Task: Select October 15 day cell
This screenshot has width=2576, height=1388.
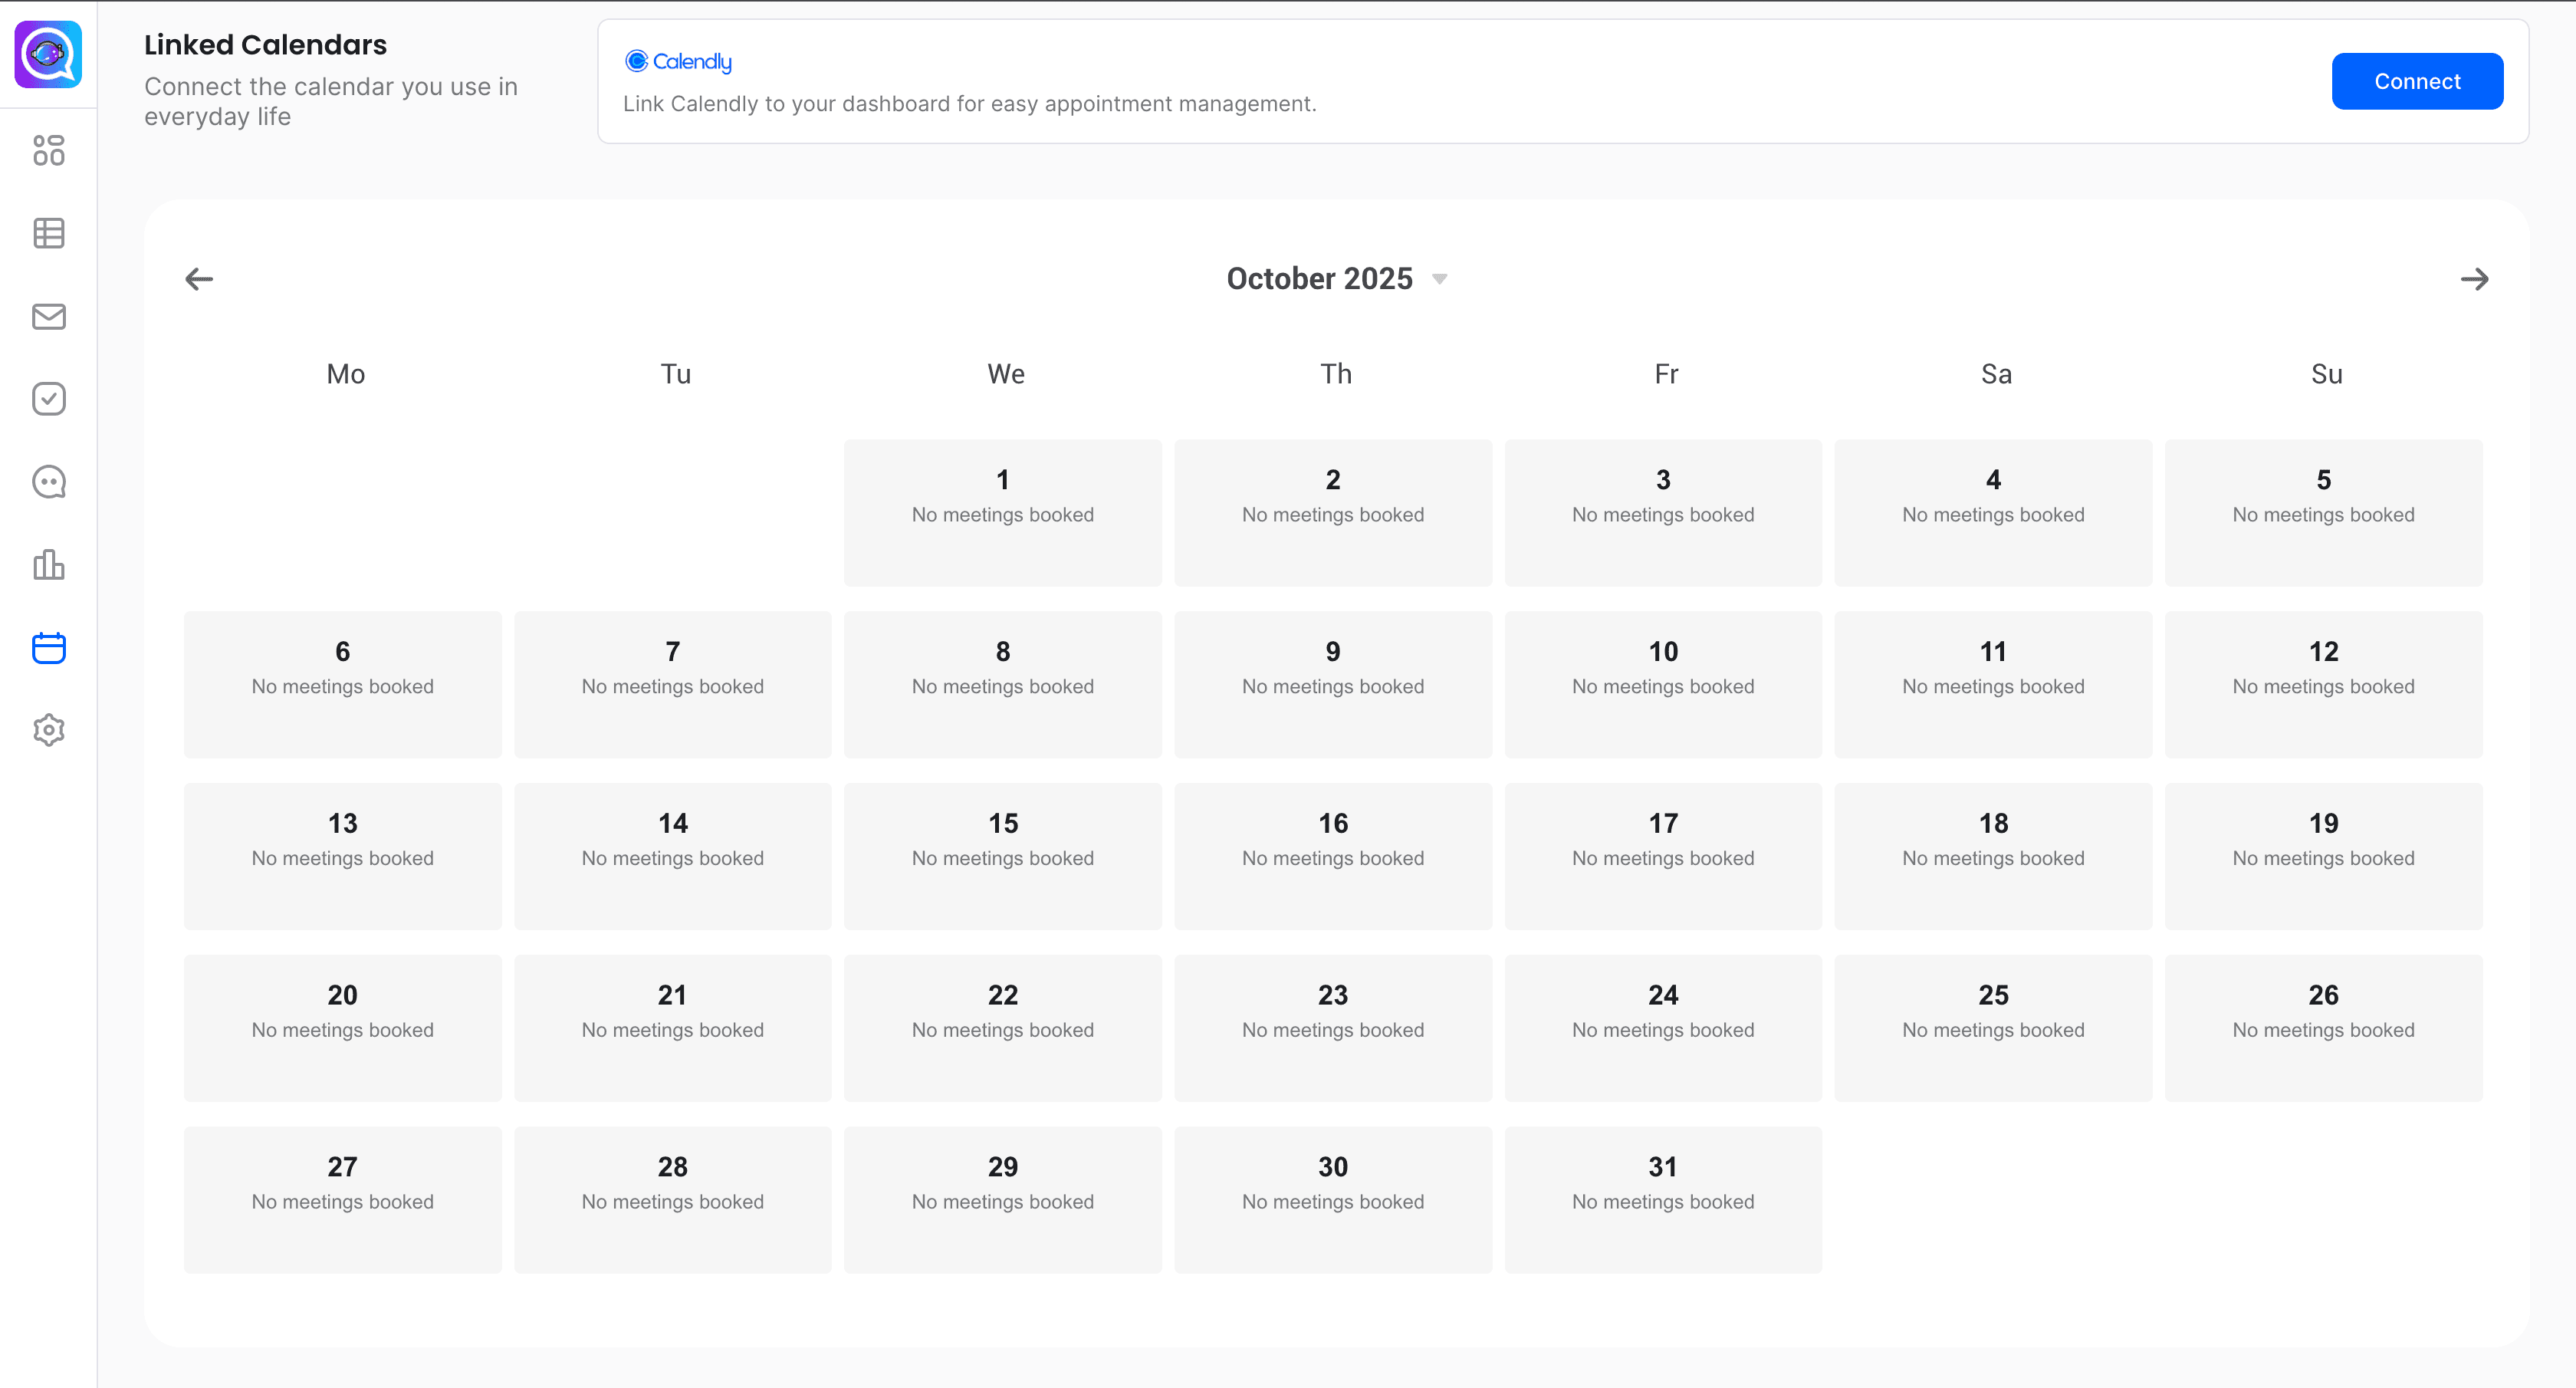Action: click(1002, 856)
